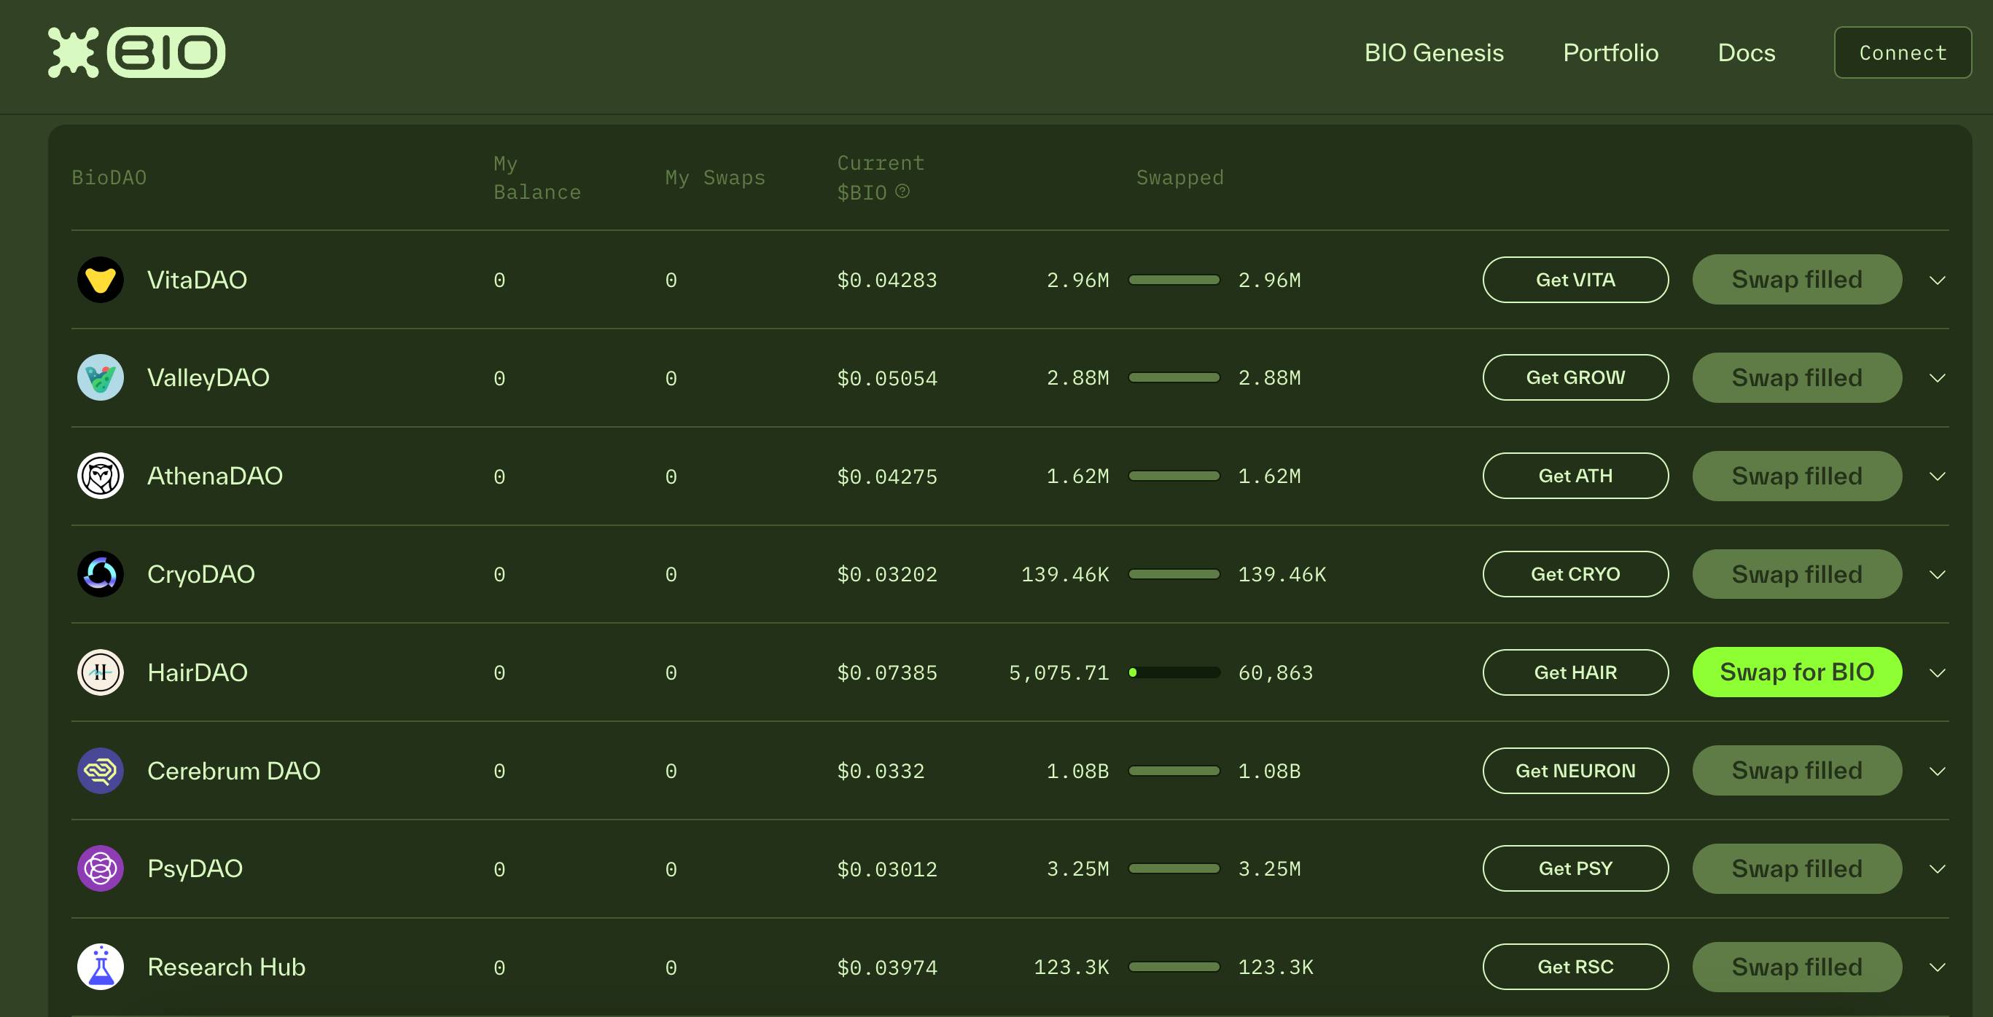The width and height of the screenshot is (1993, 1017).
Task: Click the Cerebrum DAO brain icon
Action: point(100,771)
